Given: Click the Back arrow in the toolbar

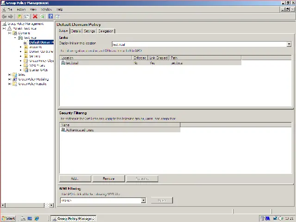Looking at the screenshot, I should pyautogui.click(x=4, y=17).
